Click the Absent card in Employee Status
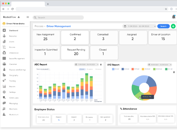Viewport: 177px width, 133px height. pyautogui.click(x=75, y=119)
